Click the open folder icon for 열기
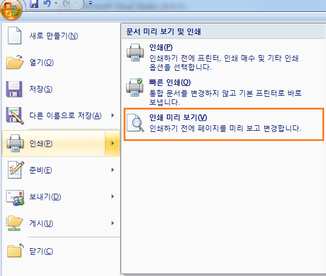Screen dimensions: 326x276 click(15, 62)
